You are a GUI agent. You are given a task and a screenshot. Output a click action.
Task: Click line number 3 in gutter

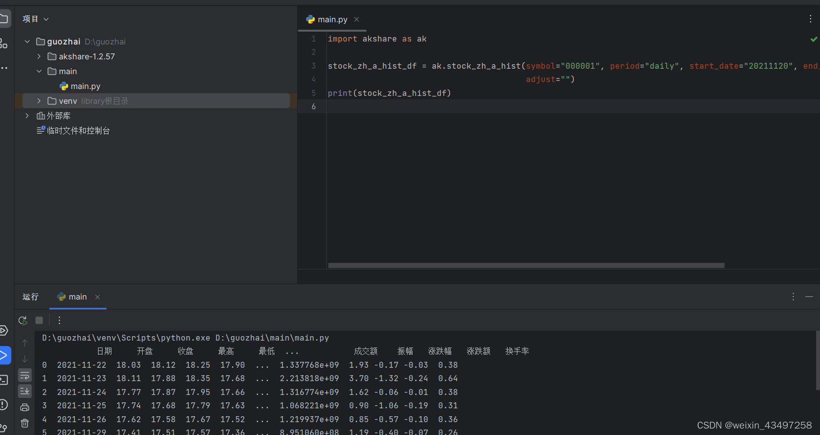click(x=313, y=66)
